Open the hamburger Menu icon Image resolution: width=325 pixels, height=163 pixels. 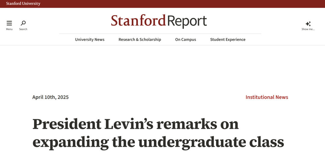9,23
